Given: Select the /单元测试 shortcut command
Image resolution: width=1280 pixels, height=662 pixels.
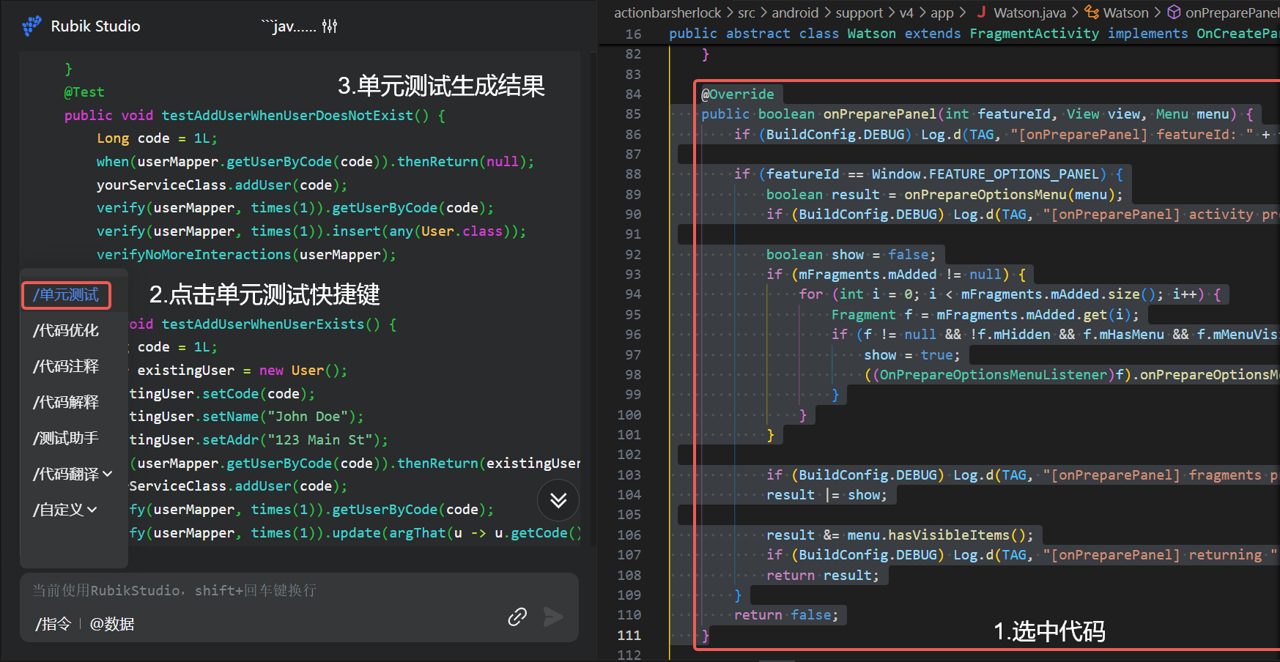Looking at the screenshot, I should click(66, 295).
